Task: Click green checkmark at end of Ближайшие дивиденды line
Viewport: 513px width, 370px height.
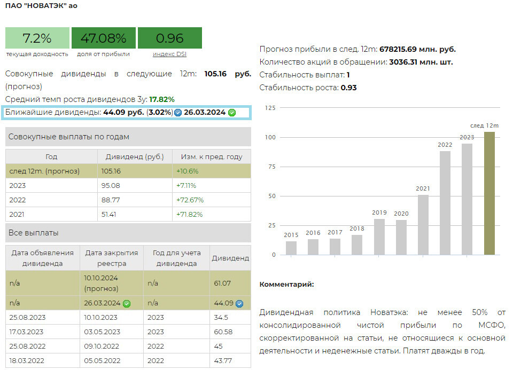Action: click(x=232, y=113)
